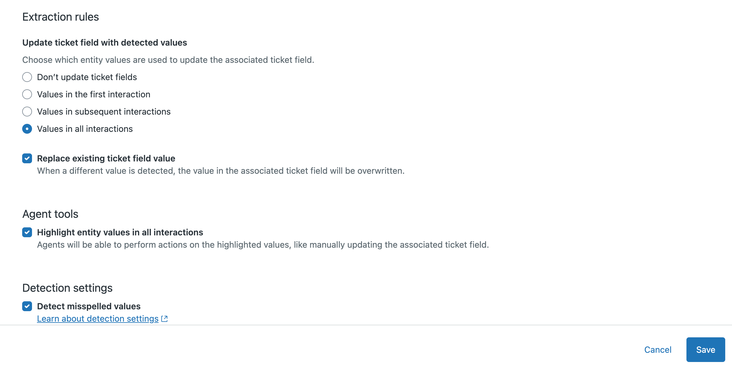Pick the "Values in subsequent interactions" radio circle

pyautogui.click(x=27, y=112)
